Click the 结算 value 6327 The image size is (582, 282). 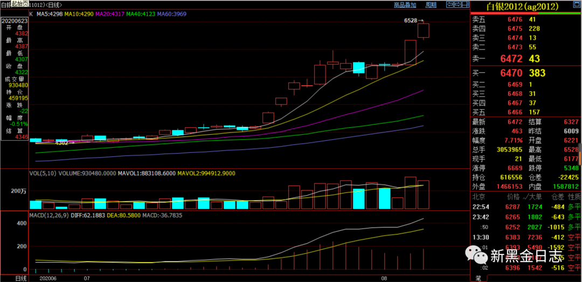[x=571, y=122]
